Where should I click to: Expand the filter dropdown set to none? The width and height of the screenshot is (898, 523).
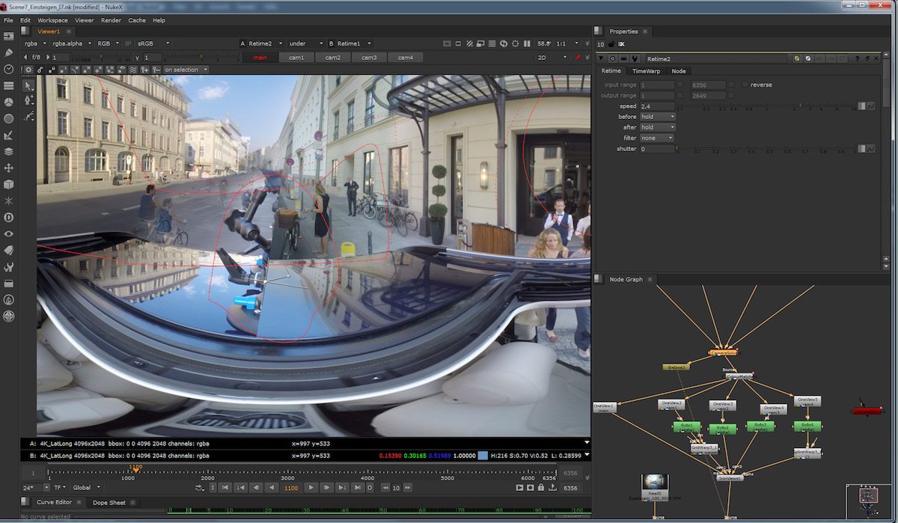coord(657,138)
